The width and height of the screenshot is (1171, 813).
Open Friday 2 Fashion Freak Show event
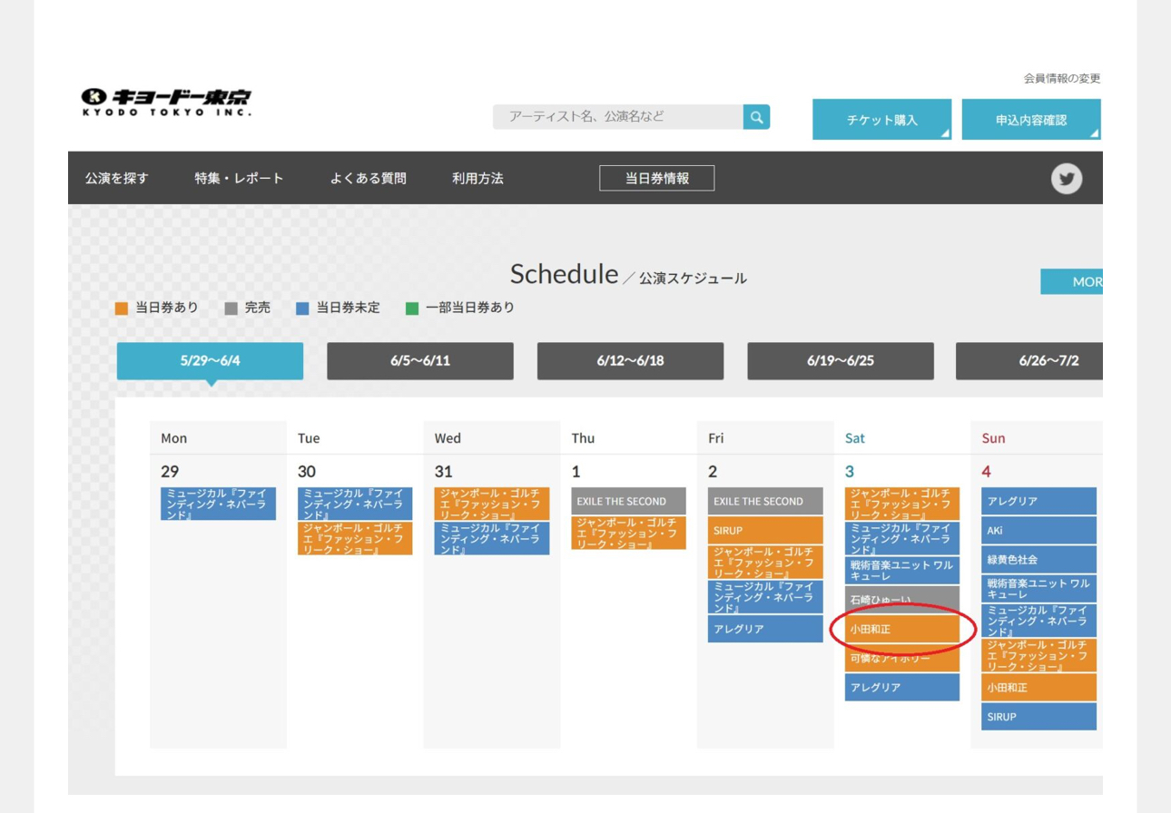pyautogui.click(x=766, y=562)
